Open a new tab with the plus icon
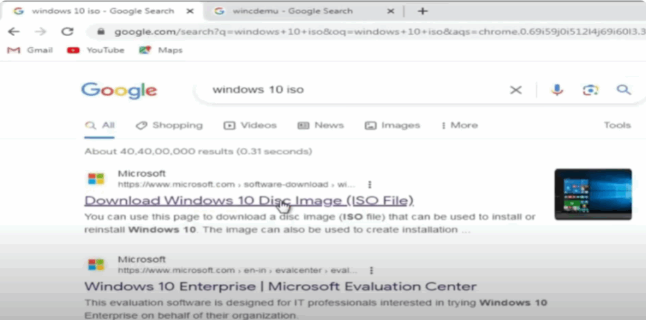Image resolution: width=646 pixels, height=320 pixels. (x=422, y=11)
